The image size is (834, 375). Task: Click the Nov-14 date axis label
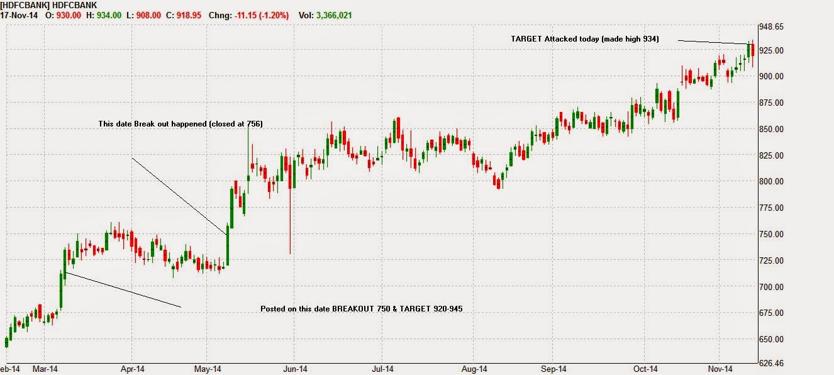coord(720,369)
